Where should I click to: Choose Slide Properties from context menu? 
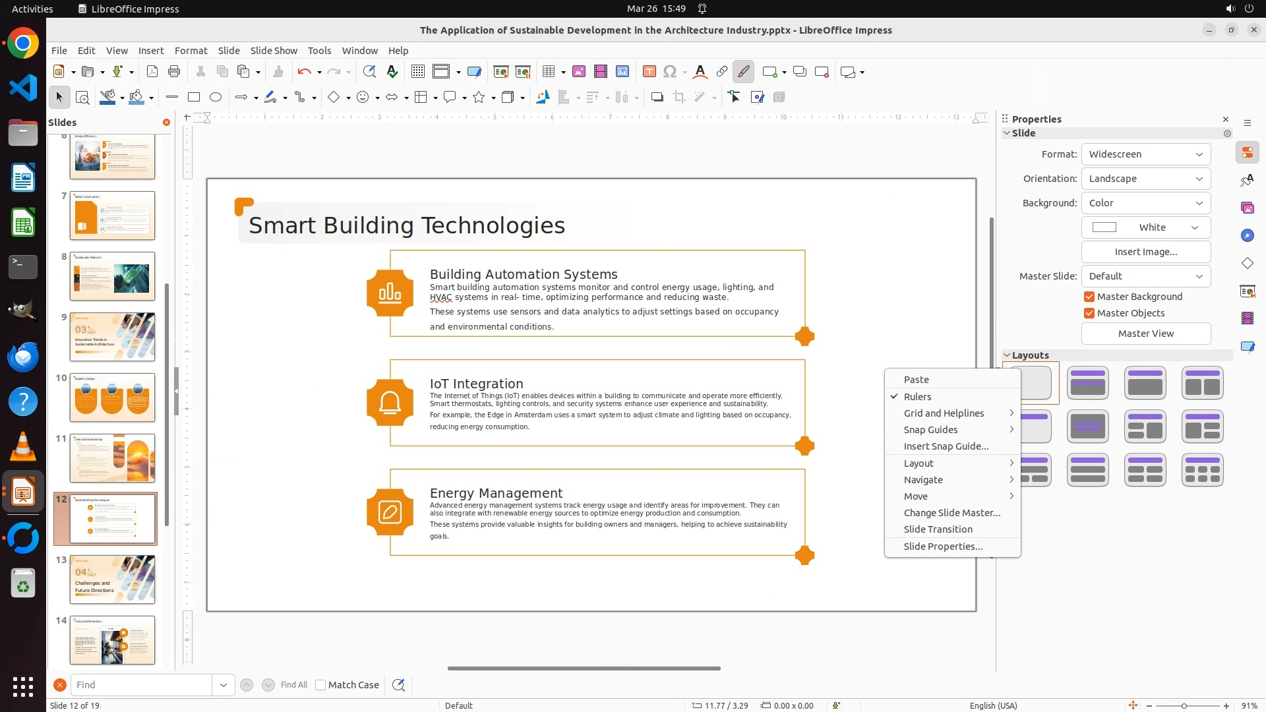(943, 547)
